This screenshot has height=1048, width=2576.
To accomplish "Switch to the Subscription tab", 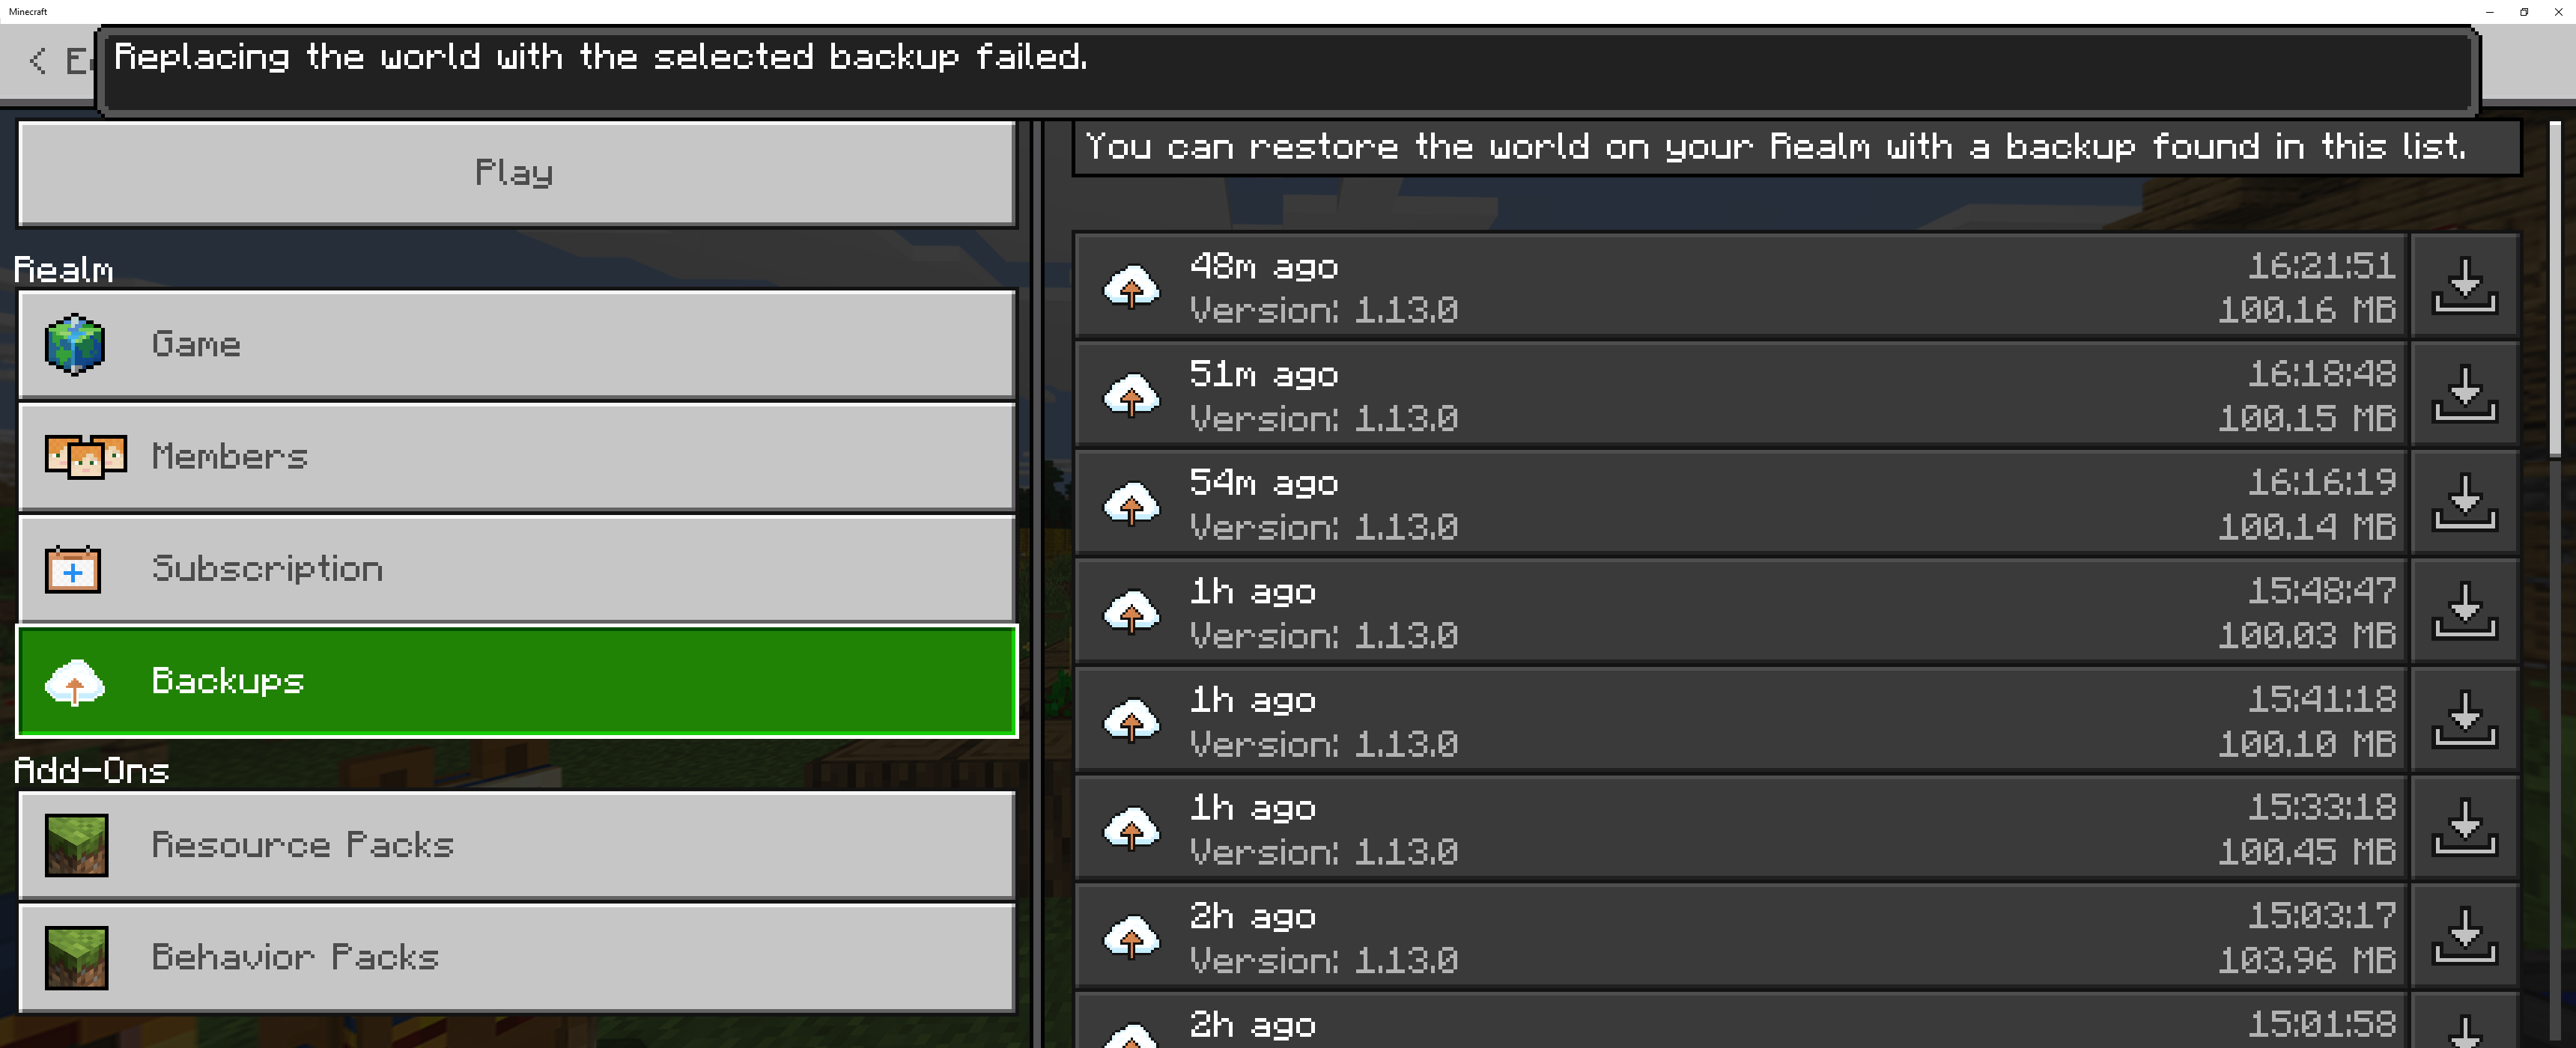I will pos(516,569).
